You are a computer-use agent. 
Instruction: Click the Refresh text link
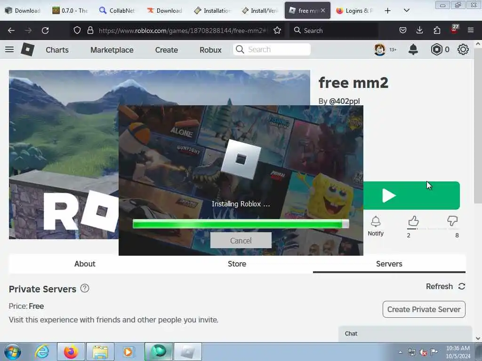[x=439, y=286]
